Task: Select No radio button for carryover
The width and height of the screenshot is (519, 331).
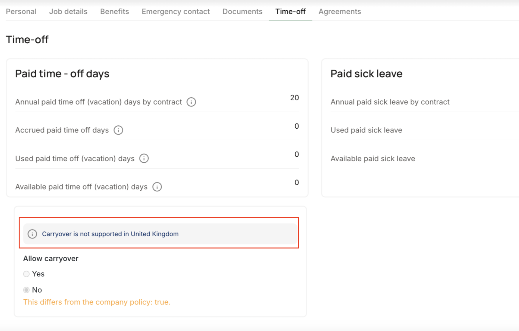Action: coord(26,290)
